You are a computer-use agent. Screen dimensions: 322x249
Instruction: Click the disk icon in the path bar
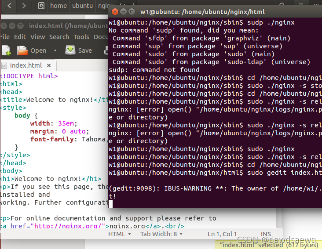(x=41, y=6)
